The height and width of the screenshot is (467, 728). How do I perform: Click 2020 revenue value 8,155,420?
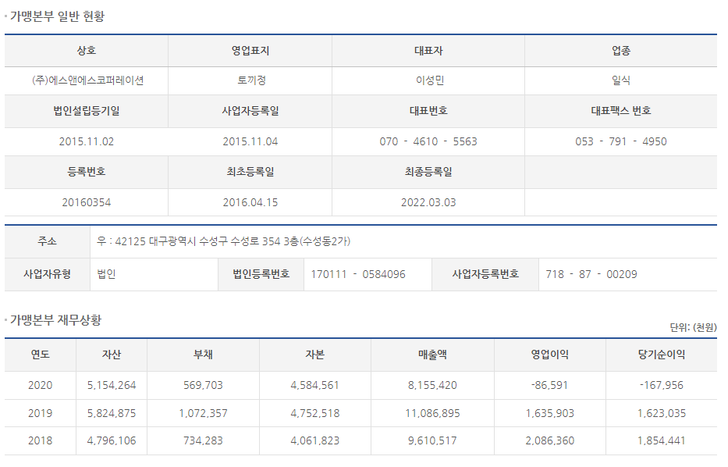pos(432,385)
